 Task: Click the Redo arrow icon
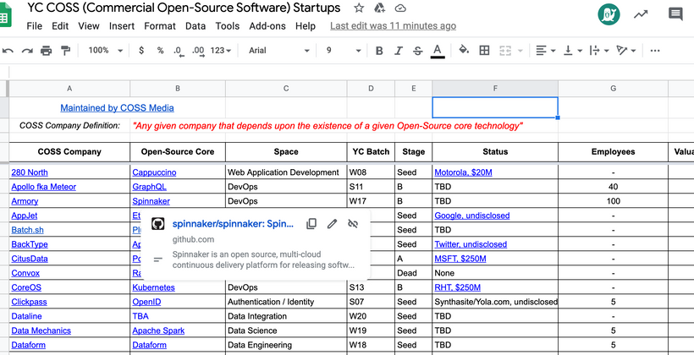click(27, 51)
